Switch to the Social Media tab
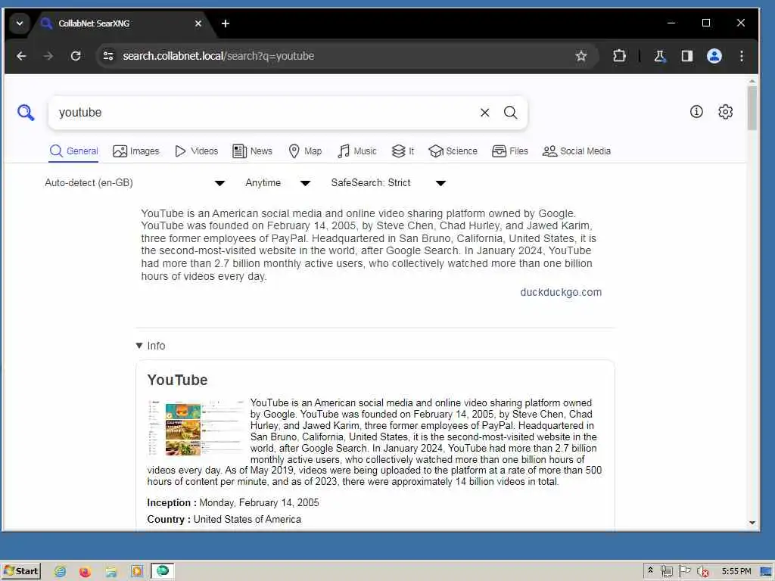Screen dimensions: 775x581 point(576,151)
